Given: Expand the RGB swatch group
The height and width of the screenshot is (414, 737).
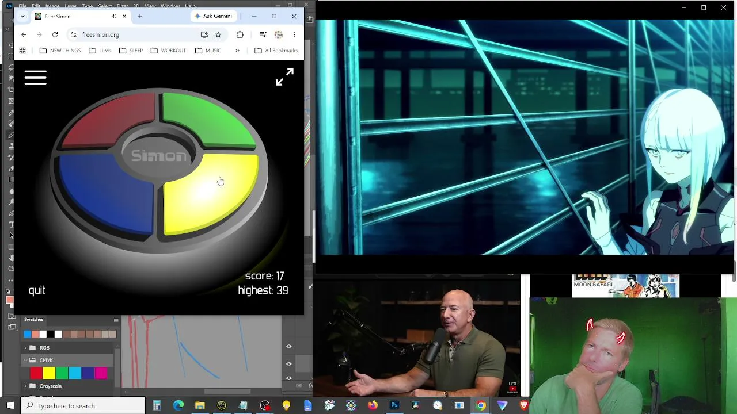Looking at the screenshot, I should coord(25,348).
